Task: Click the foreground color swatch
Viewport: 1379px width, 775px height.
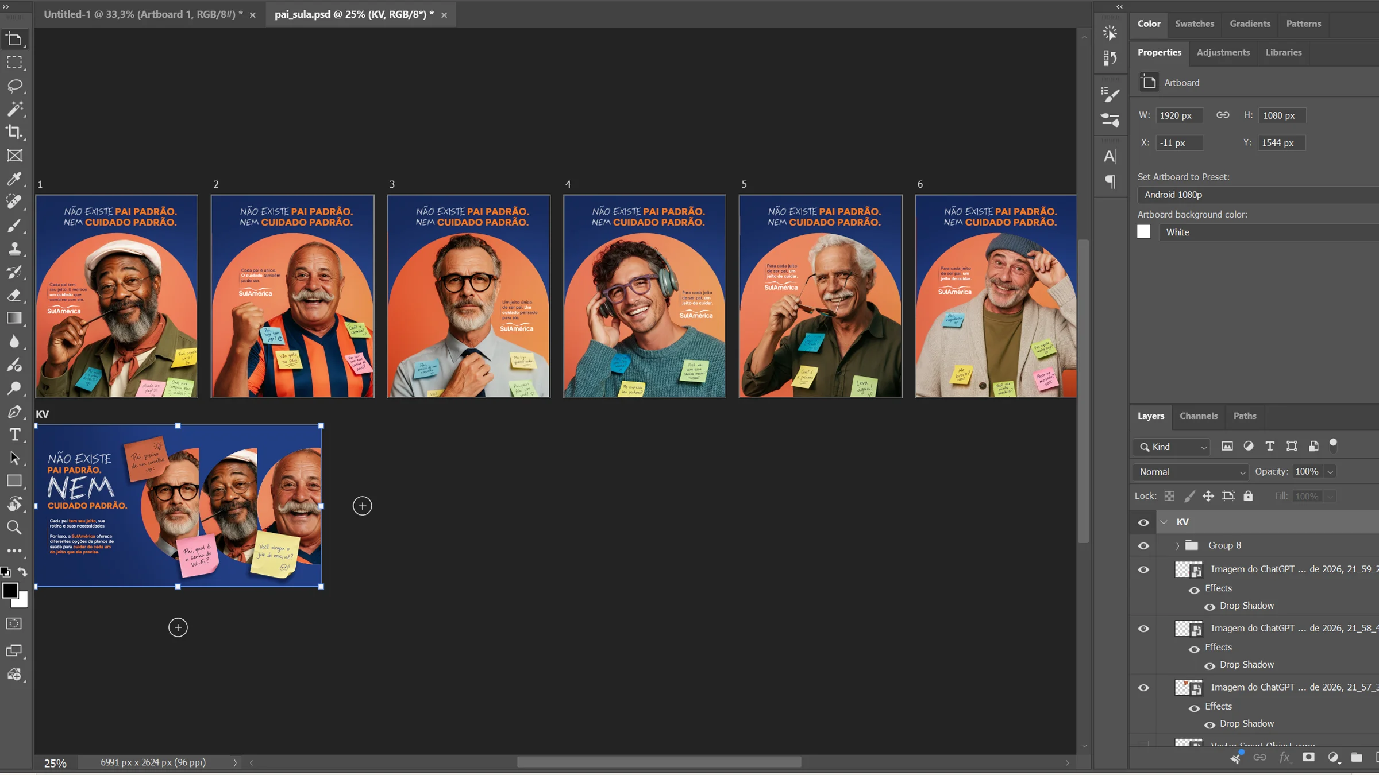Action: click(10, 591)
